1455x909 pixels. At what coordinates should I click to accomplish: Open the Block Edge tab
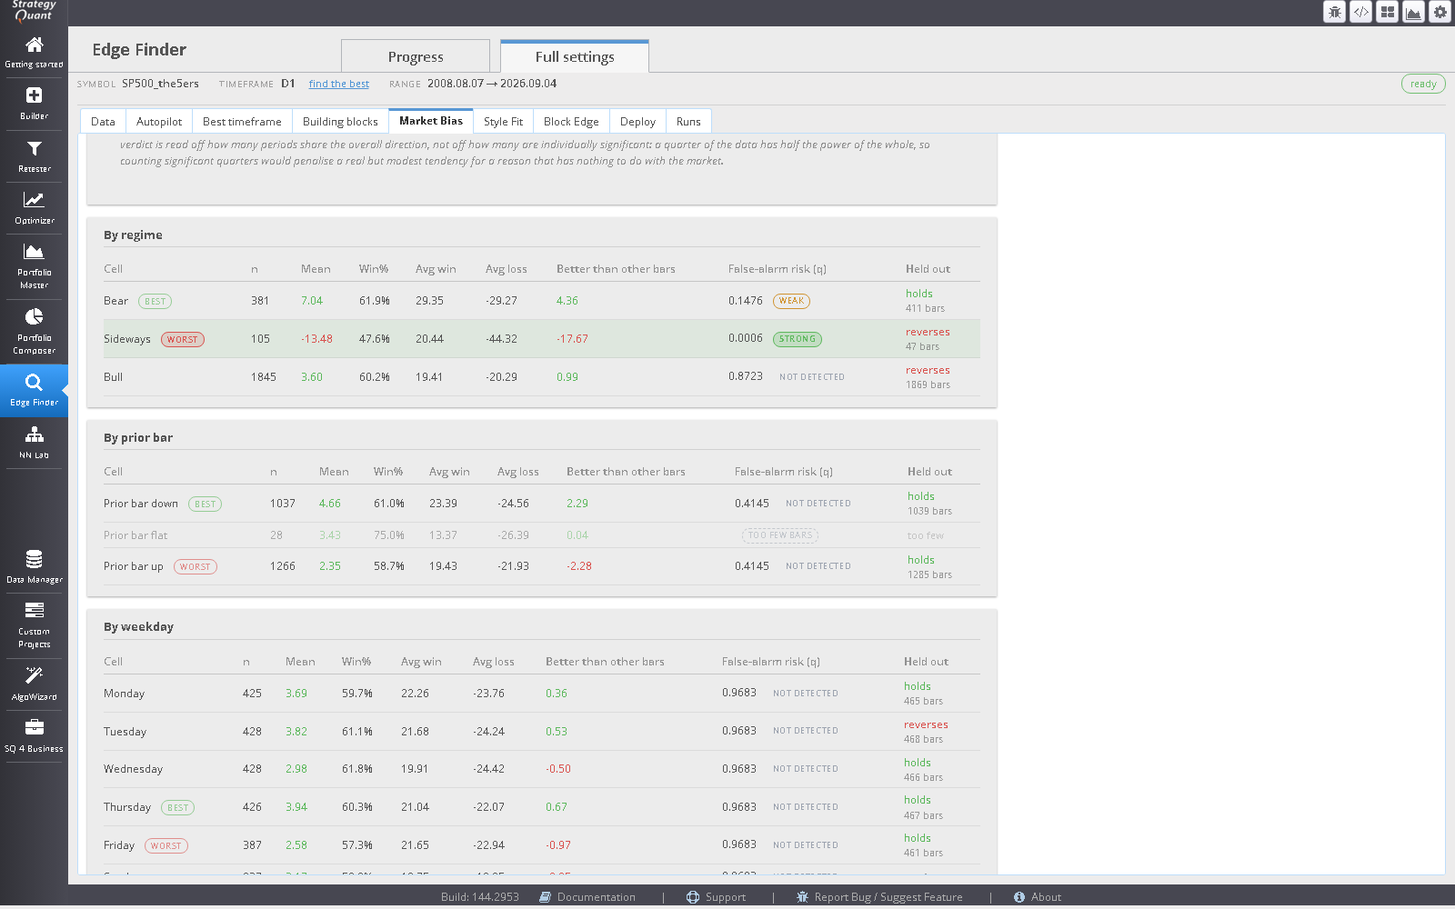571,121
